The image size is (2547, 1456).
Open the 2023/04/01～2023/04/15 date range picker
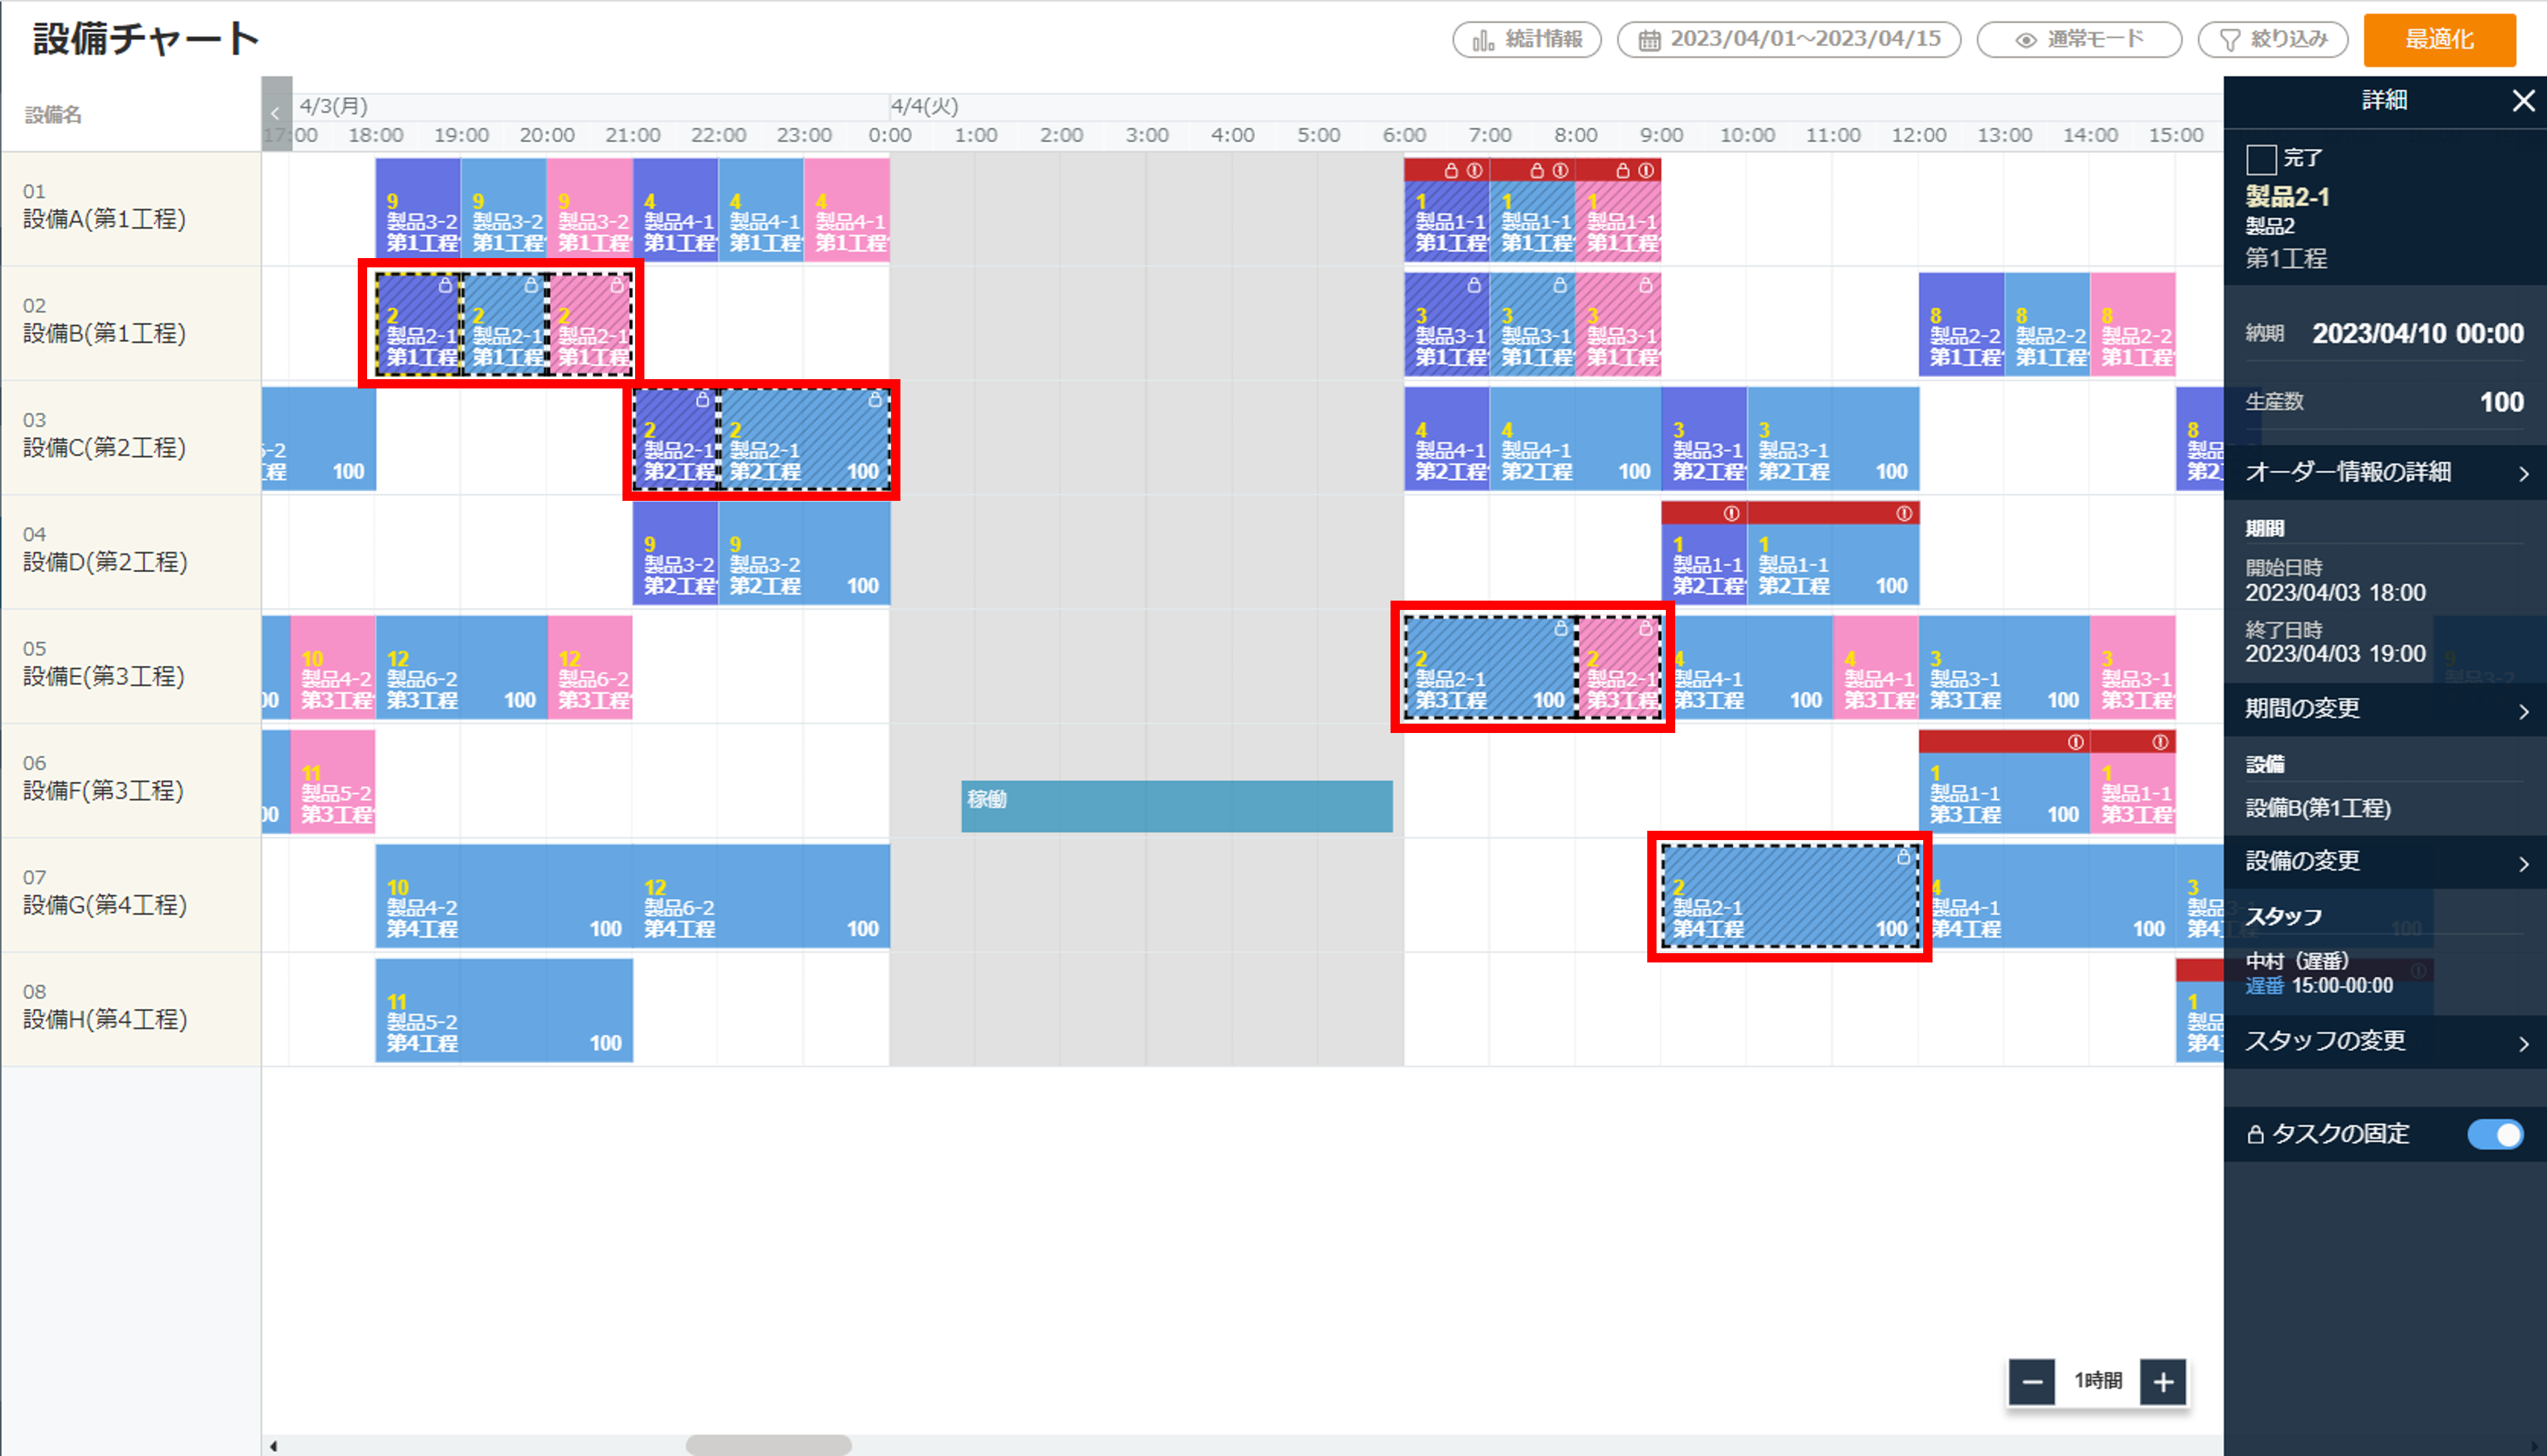1790,39
